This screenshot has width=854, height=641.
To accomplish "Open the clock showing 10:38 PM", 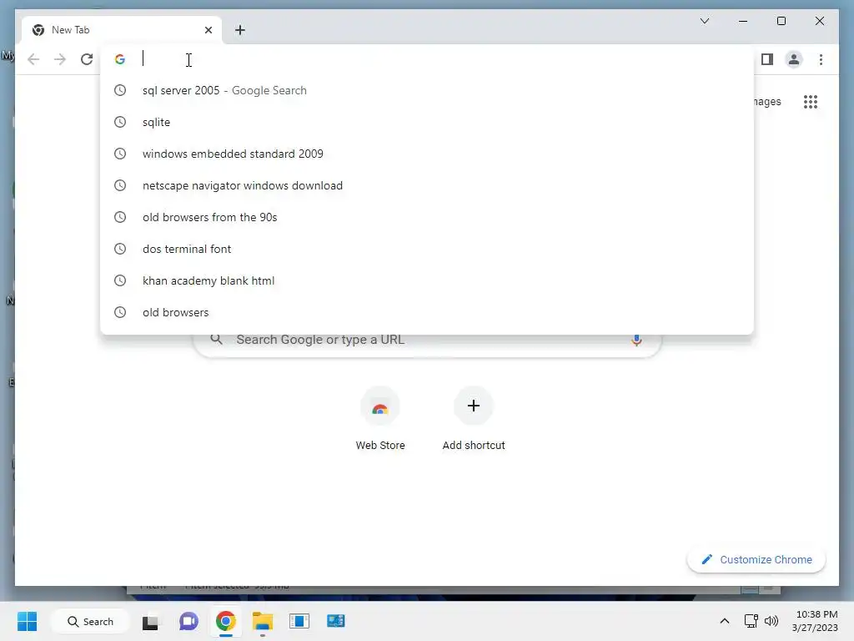I will pyautogui.click(x=815, y=621).
